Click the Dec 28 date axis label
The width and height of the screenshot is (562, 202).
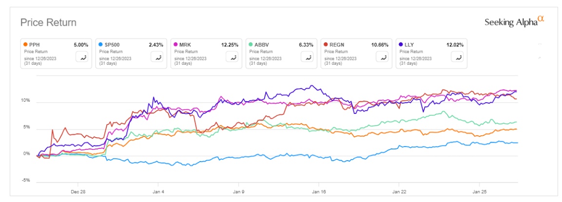point(78,191)
